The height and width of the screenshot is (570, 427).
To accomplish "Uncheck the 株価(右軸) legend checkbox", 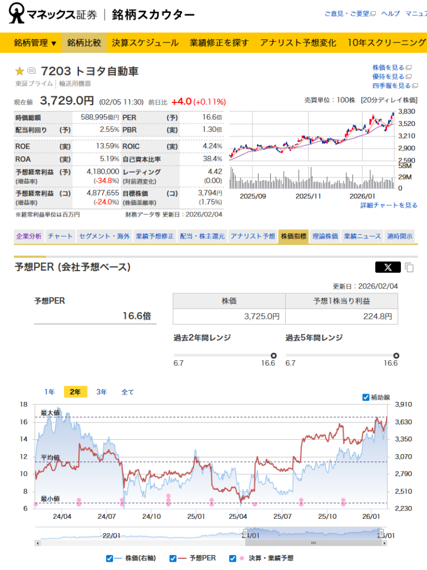I will 110,558.
